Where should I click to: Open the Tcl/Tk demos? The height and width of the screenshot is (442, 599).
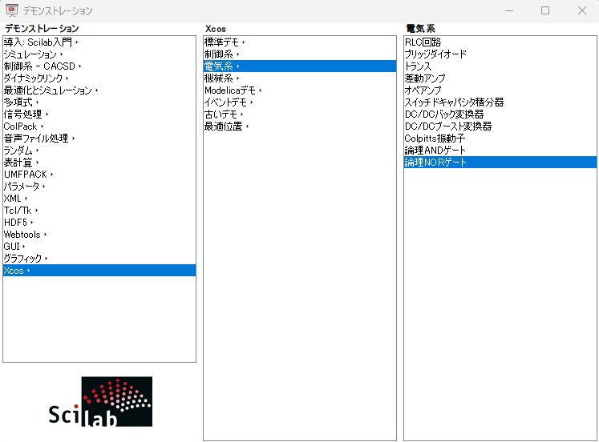point(99,210)
